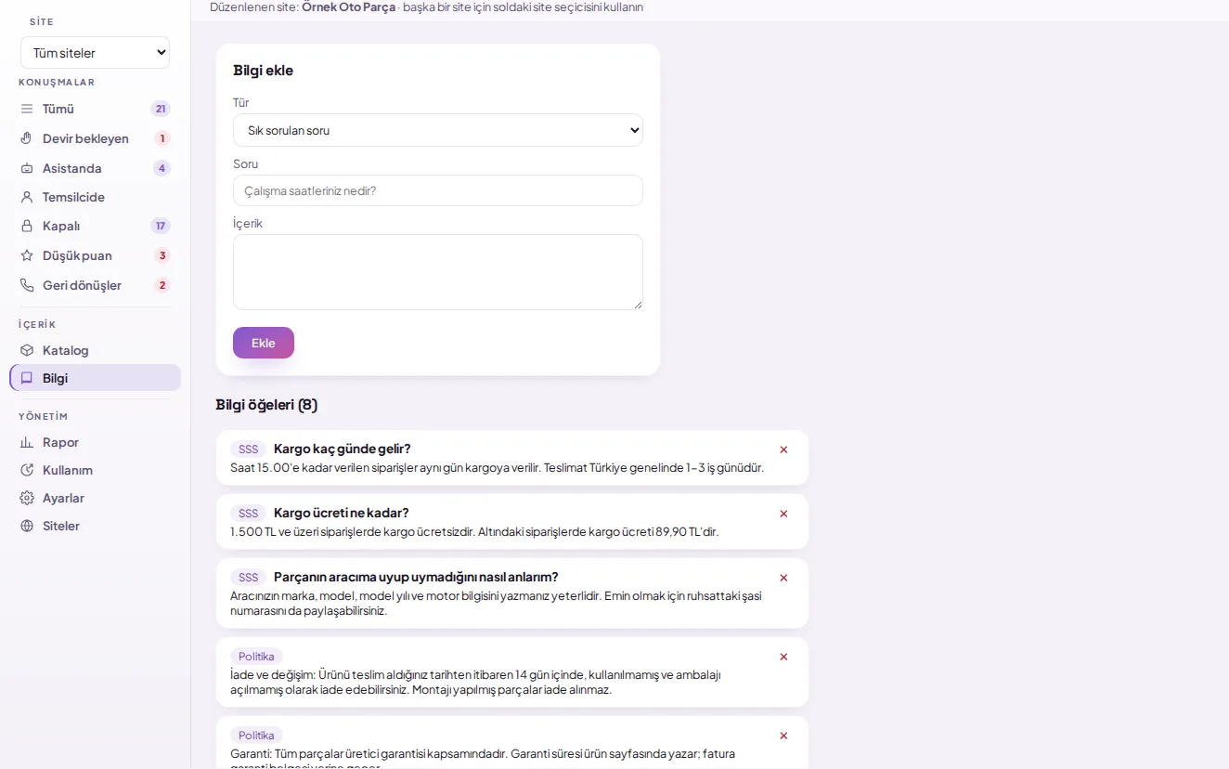Open the Temsilcide section
Screen dimensions: 1229x769
(x=95, y=197)
